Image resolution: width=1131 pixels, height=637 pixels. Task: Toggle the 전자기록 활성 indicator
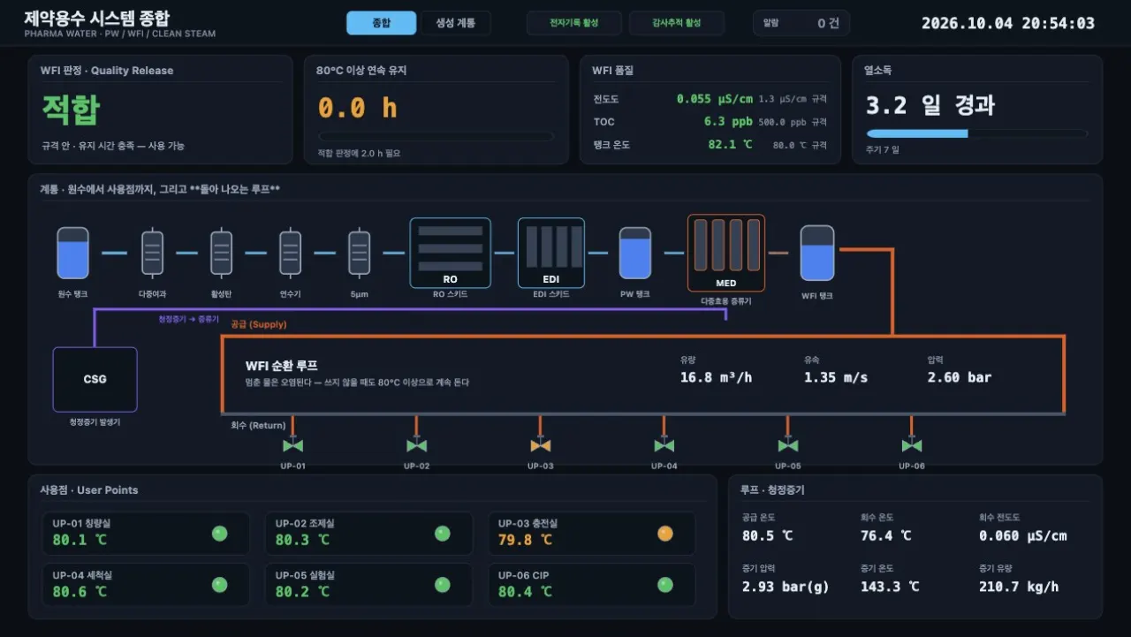pyautogui.click(x=574, y=23)
